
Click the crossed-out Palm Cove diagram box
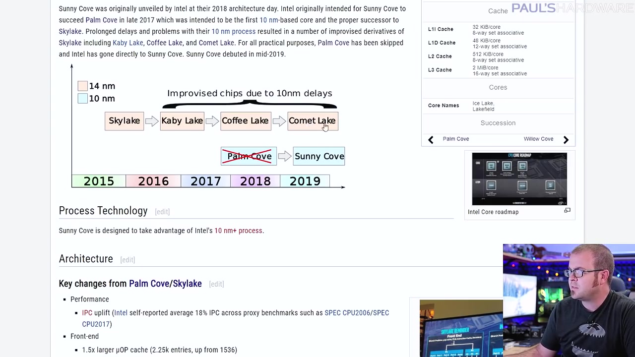pos(249,156)
